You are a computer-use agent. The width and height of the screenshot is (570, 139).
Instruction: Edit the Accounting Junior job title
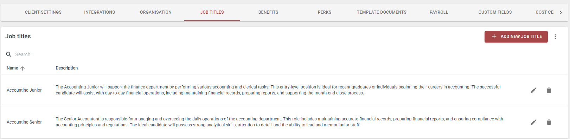pos(533,91)
